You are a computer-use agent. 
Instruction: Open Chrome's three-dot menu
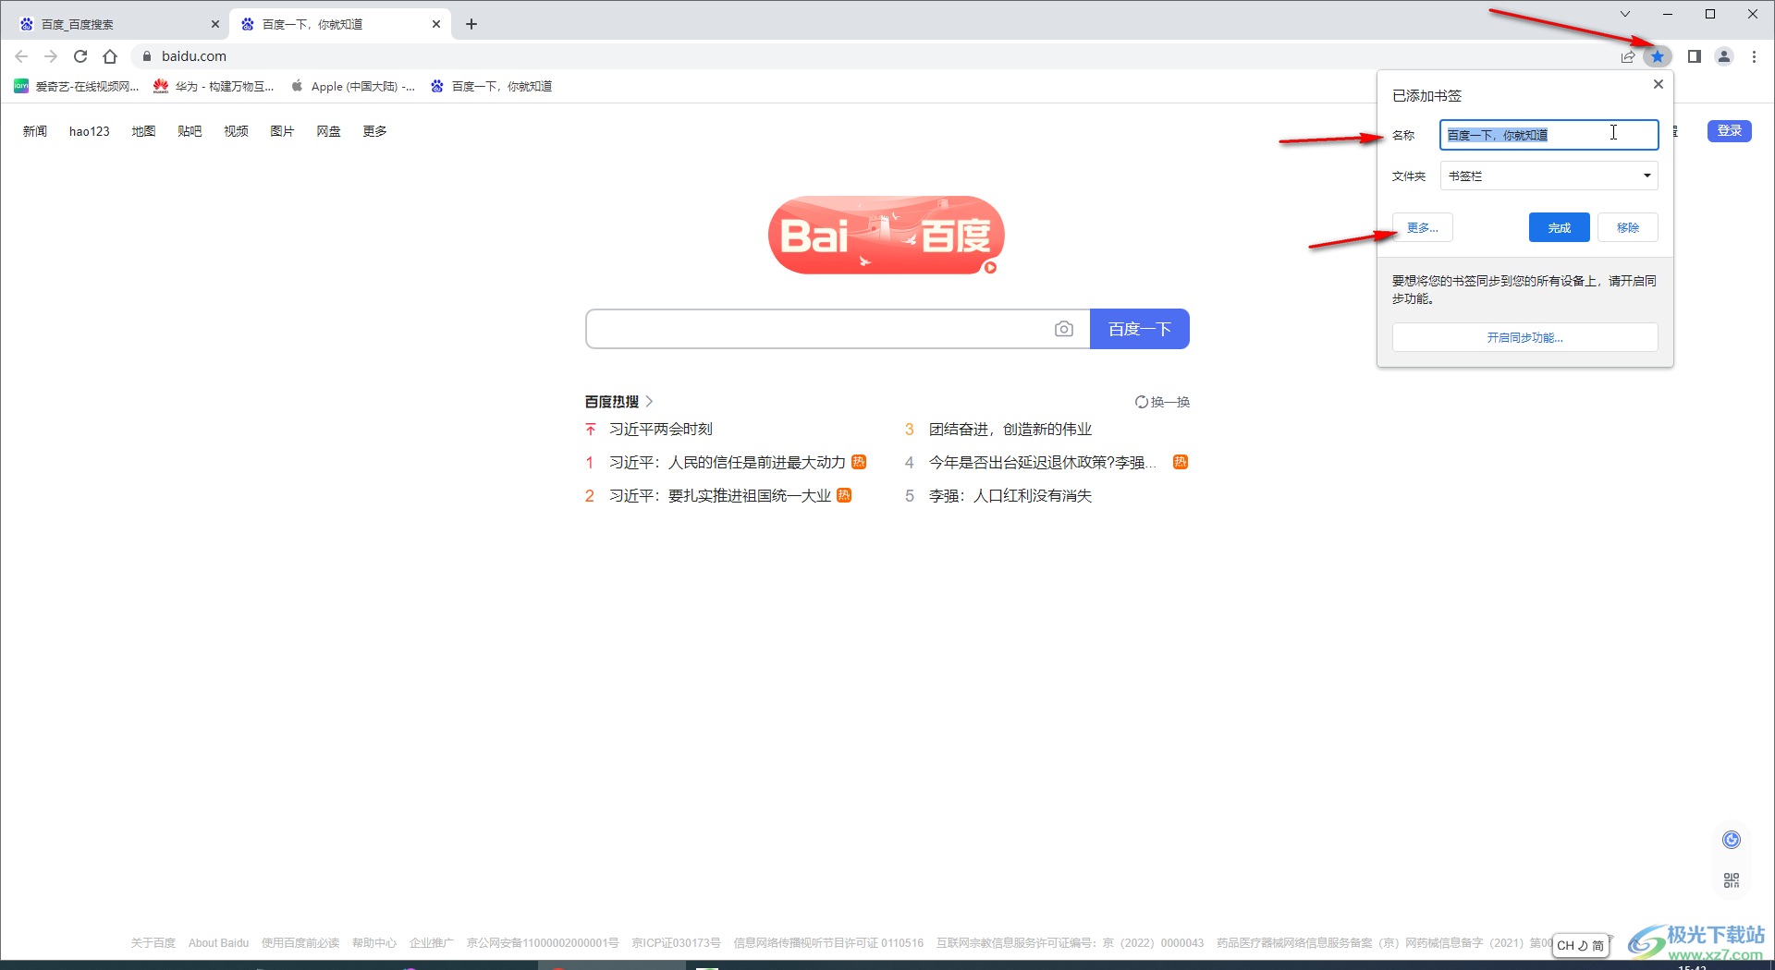[1754, 56]
